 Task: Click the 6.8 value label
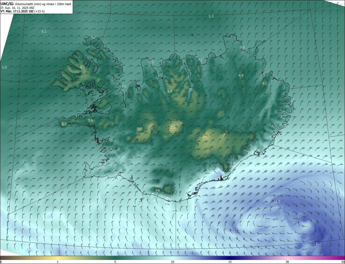coord(242,48)
